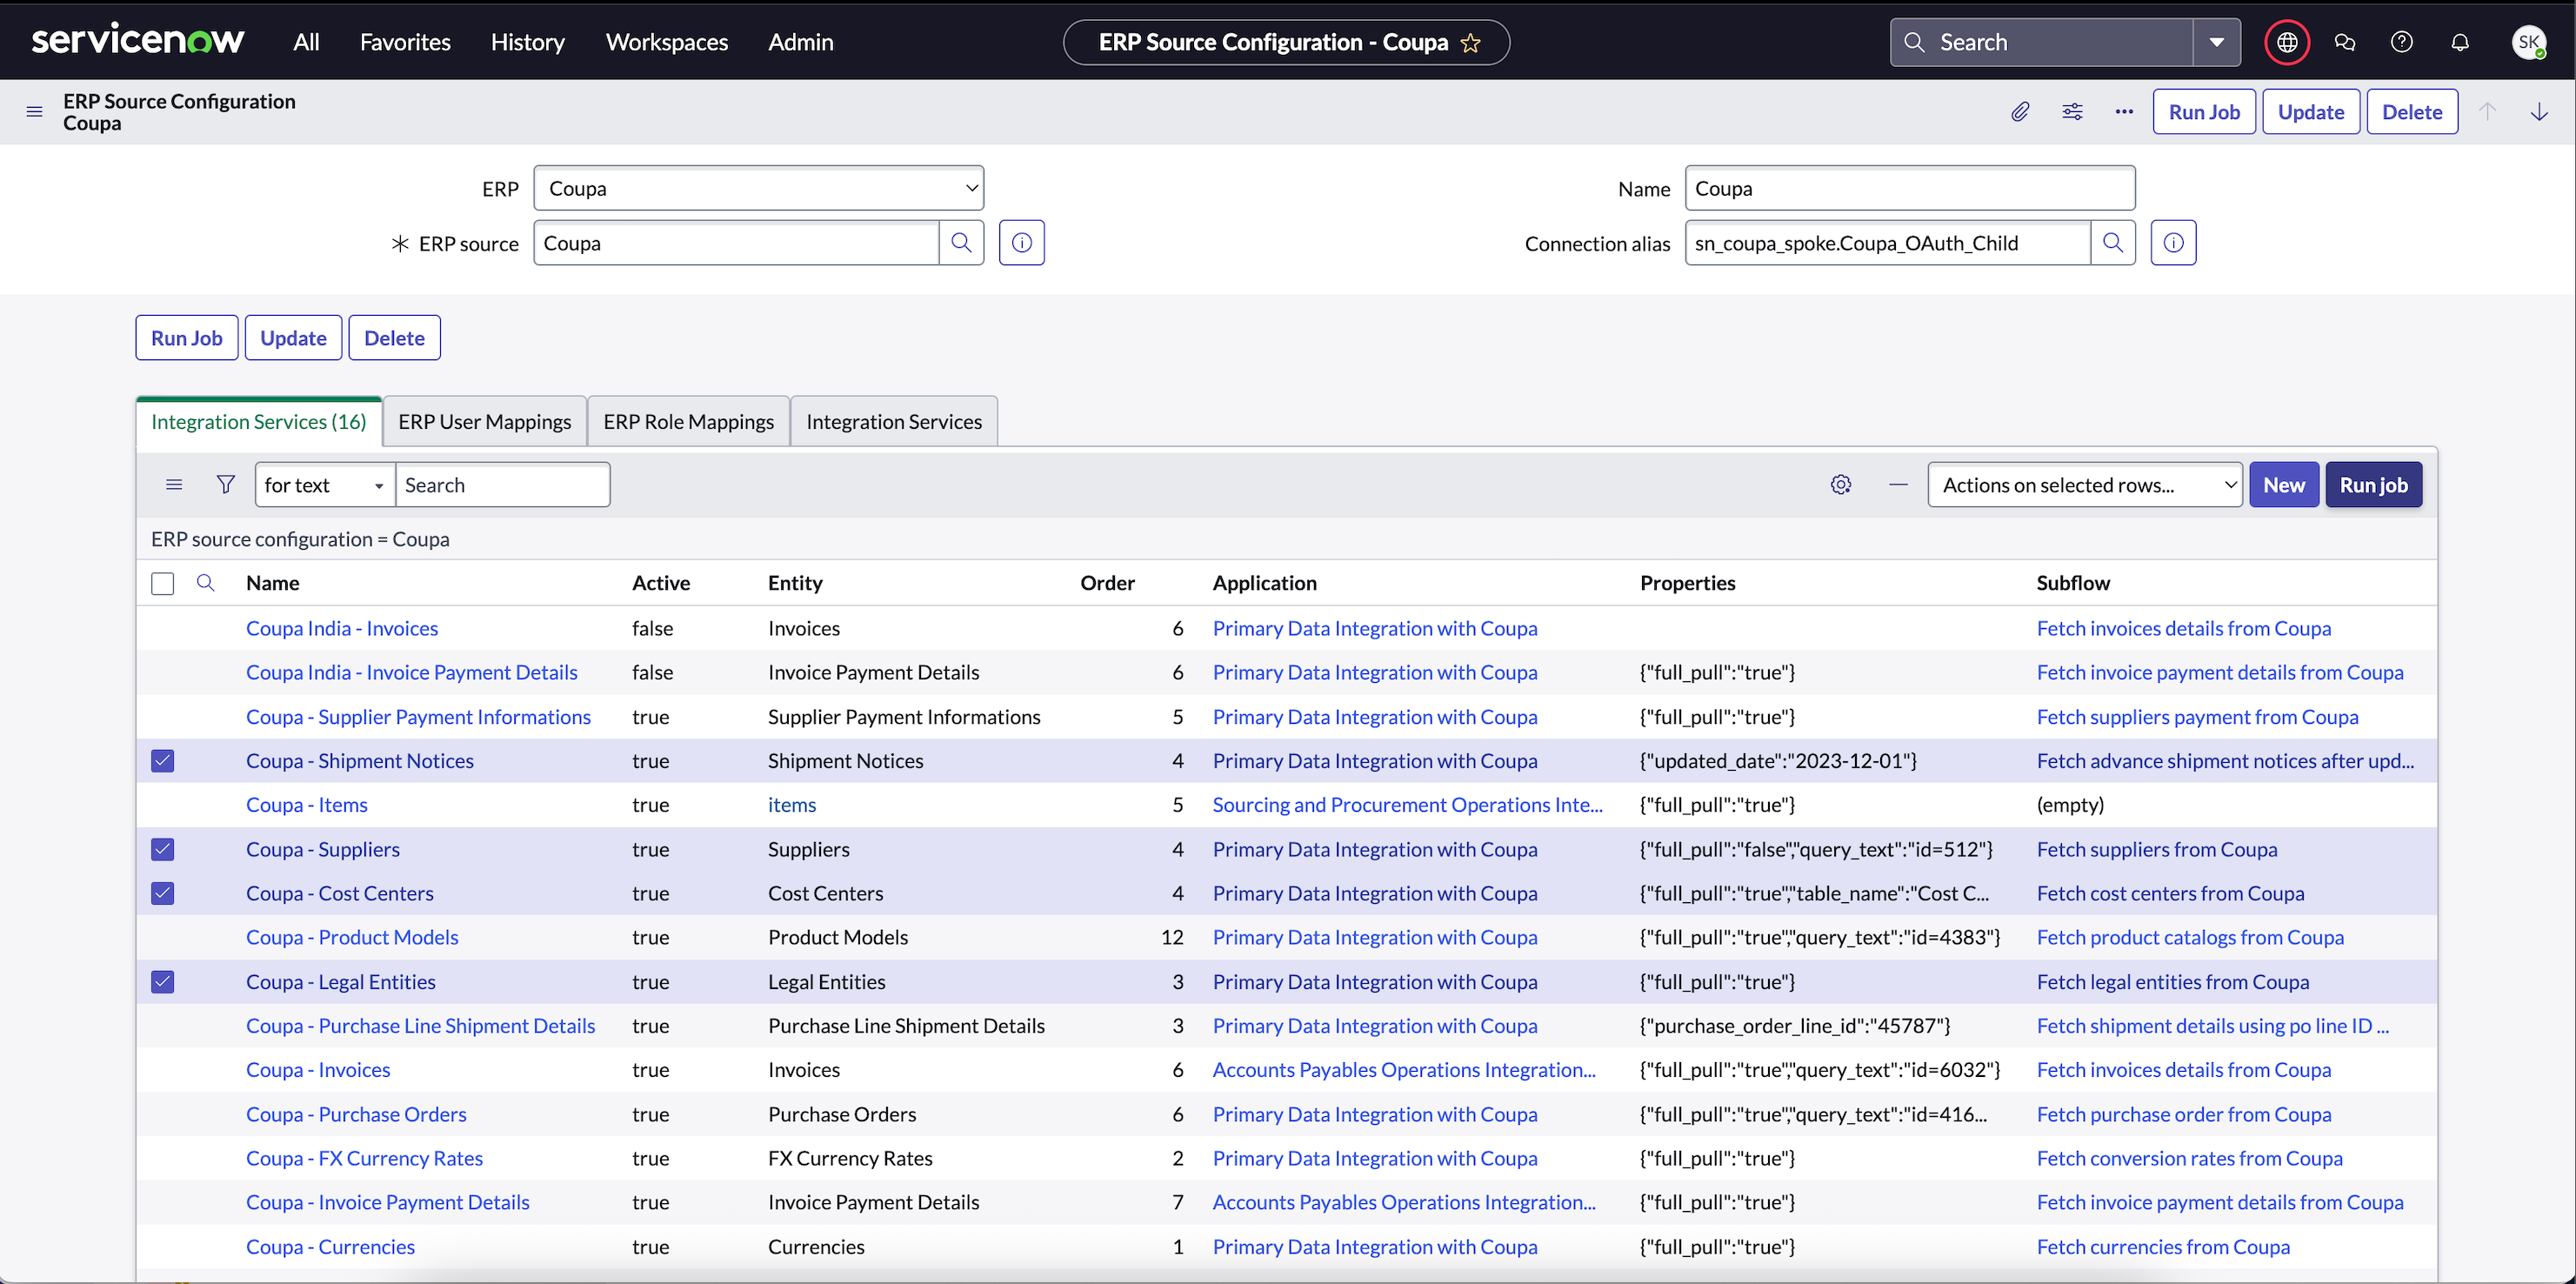The height and width of the screenshot is (1284, 2576).
Task: Personalize list columns gear icon
Action: [x=1841, y=485]
